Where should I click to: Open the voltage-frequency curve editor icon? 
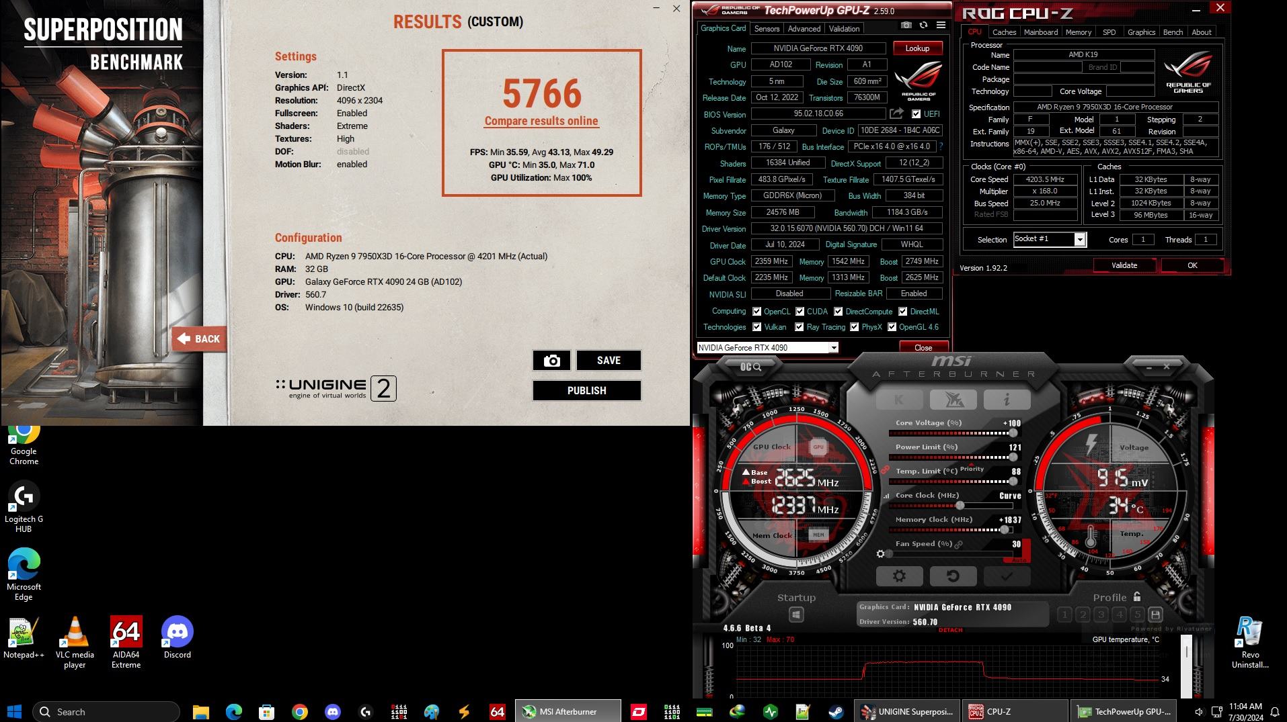pyautogui.click(x=886, y=496)
